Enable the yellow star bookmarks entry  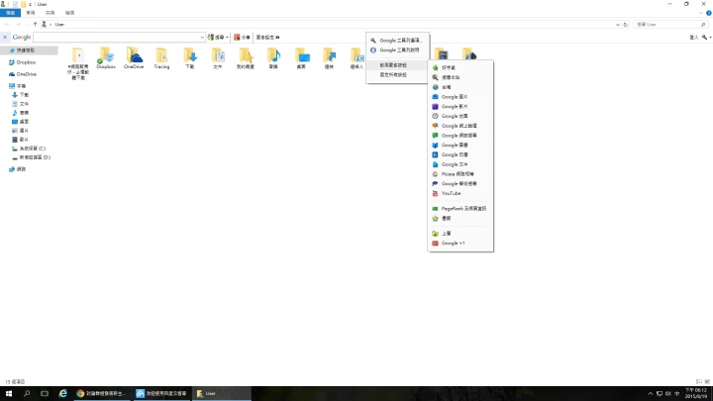pyautogui.click(x=460, y=218)
